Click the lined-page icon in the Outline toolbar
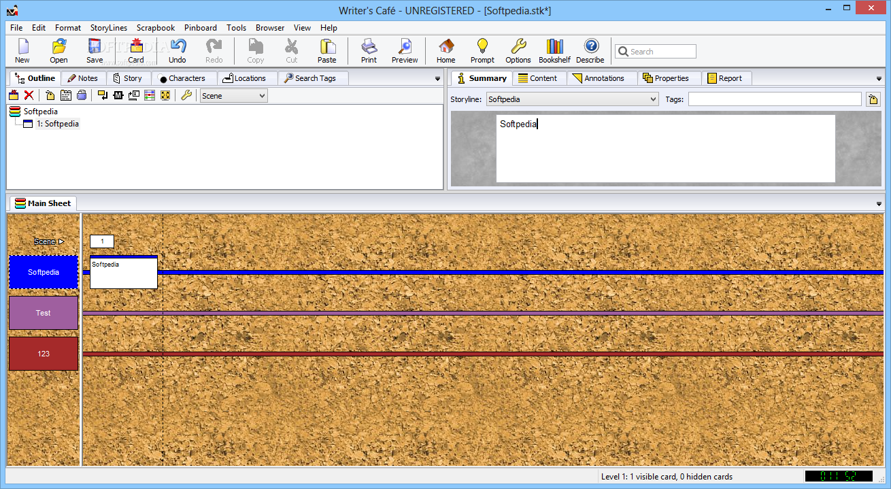Viewport: 891px width, 489px height. [x=66, y=95]
